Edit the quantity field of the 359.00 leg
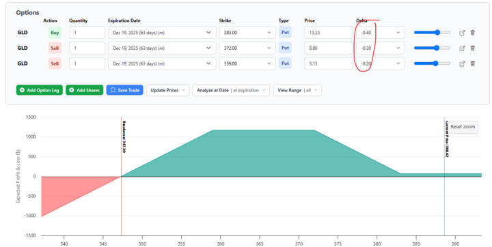 pyautogui.click(x=87, y=63)
